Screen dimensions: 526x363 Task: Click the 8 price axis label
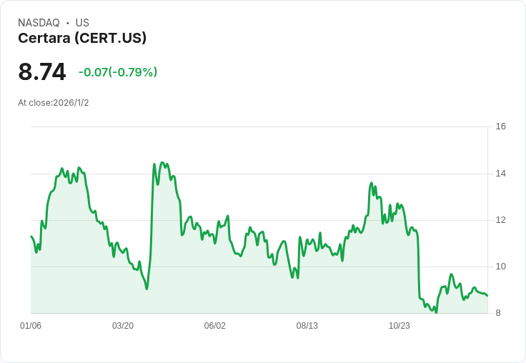[498, 313]
